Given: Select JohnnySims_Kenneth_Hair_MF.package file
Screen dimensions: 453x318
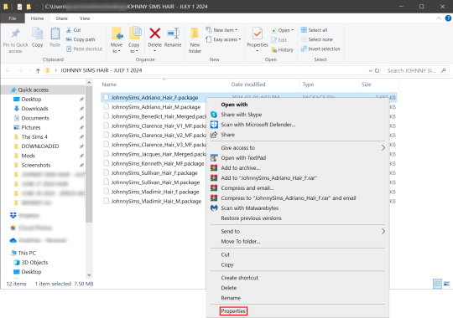Looking at the screenshot, I should pyautogui.click(x=158, y=163).
